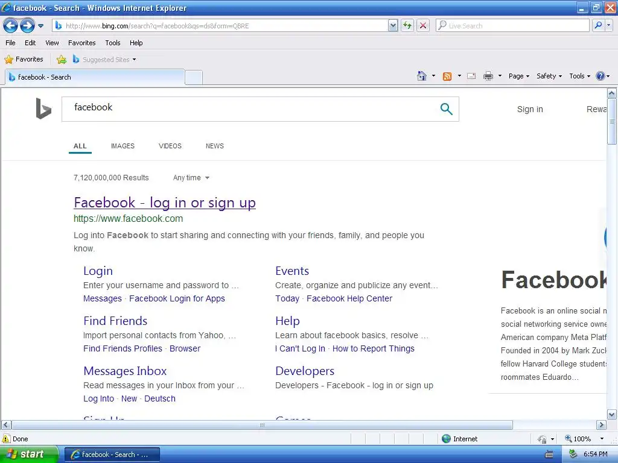Select the ALL results tab

click(80, 146)
